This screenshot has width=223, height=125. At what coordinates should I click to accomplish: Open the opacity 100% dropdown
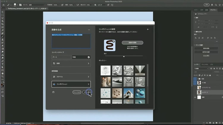click(59, 5)
